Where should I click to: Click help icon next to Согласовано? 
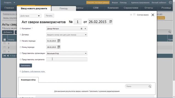coord(131,15)
